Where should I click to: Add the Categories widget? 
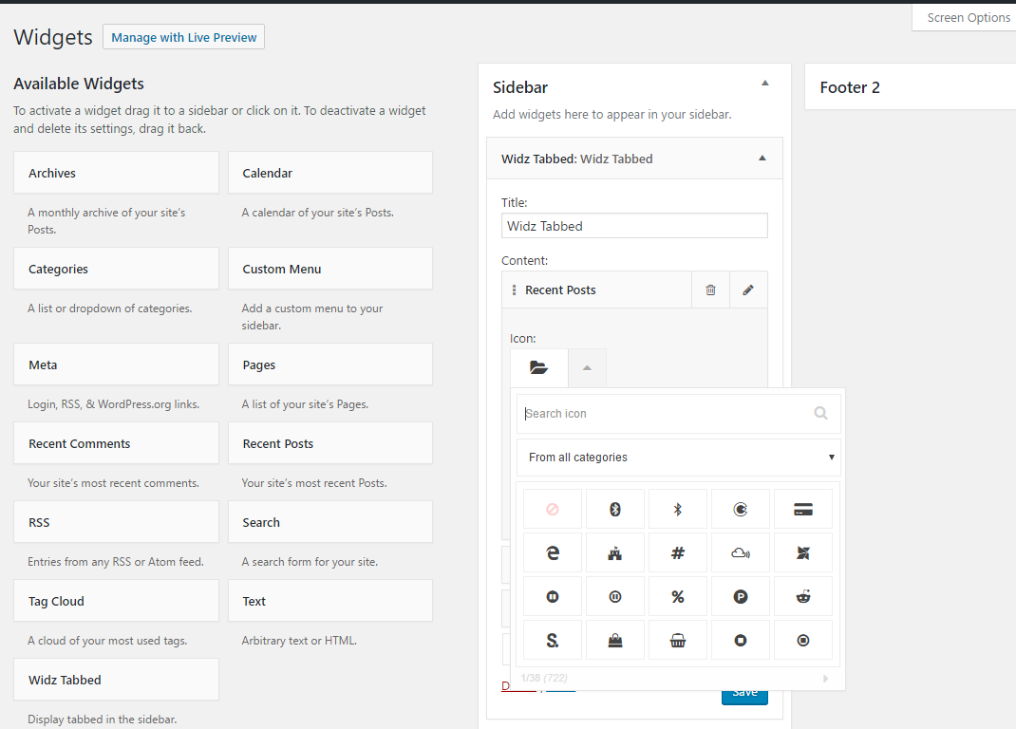tap(116, 269)
